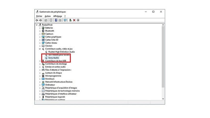This screenshot has width=210, height=118.
Task: Open the Fichier menu
Action: [x=39, y=16]
